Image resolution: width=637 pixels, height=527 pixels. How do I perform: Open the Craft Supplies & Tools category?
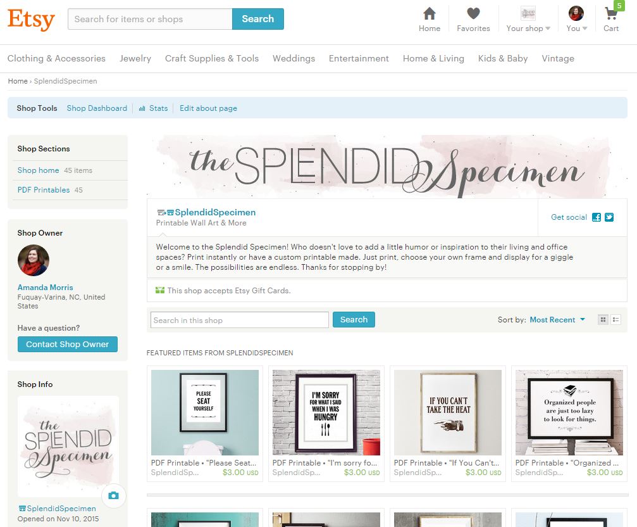tap(212, 58)
